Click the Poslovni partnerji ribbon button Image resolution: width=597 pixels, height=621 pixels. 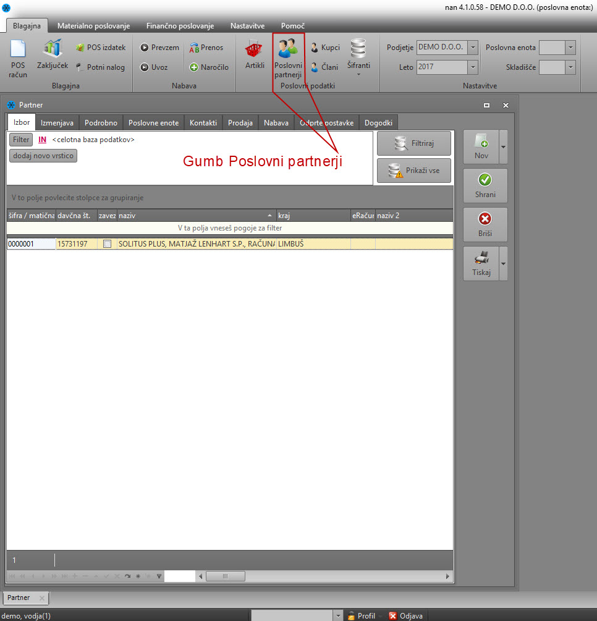288,57
